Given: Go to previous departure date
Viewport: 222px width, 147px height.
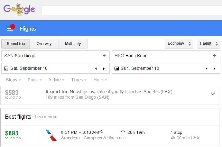Looking at the screenshot, I should point(96,68).
